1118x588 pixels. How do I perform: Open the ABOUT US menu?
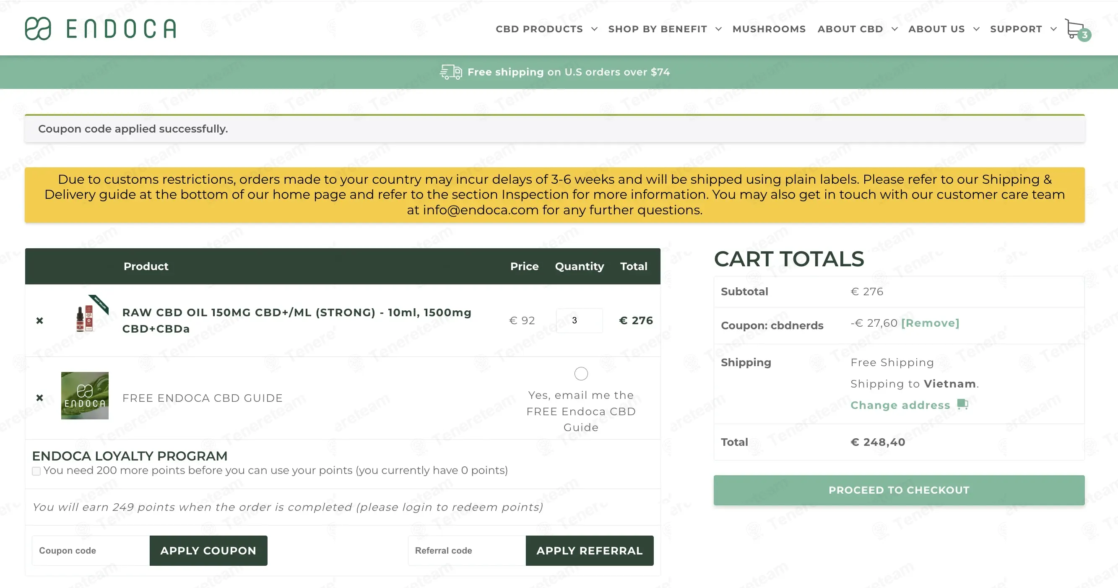(x=936, y=29)
